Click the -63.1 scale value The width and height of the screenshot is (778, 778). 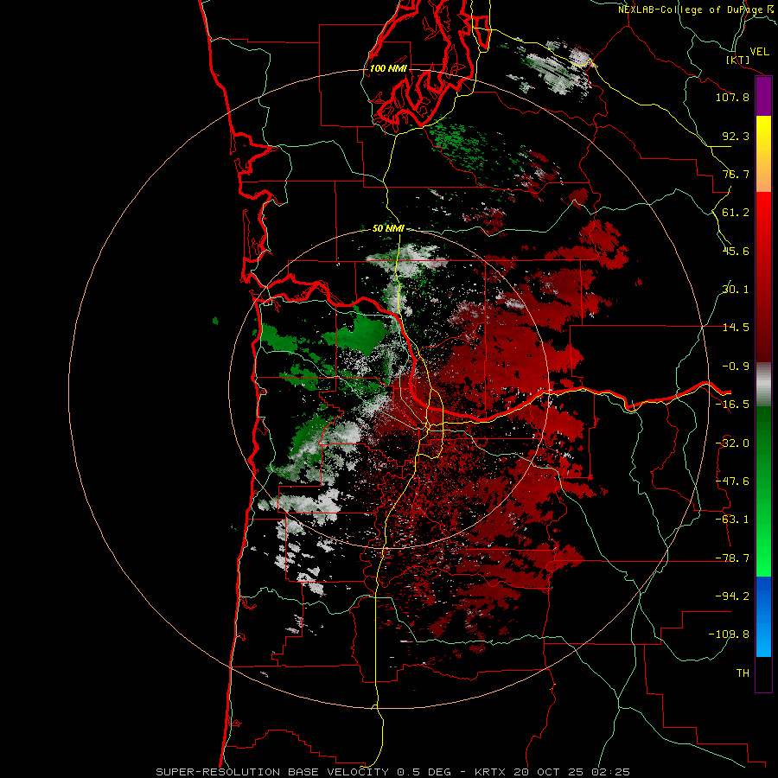732,520
